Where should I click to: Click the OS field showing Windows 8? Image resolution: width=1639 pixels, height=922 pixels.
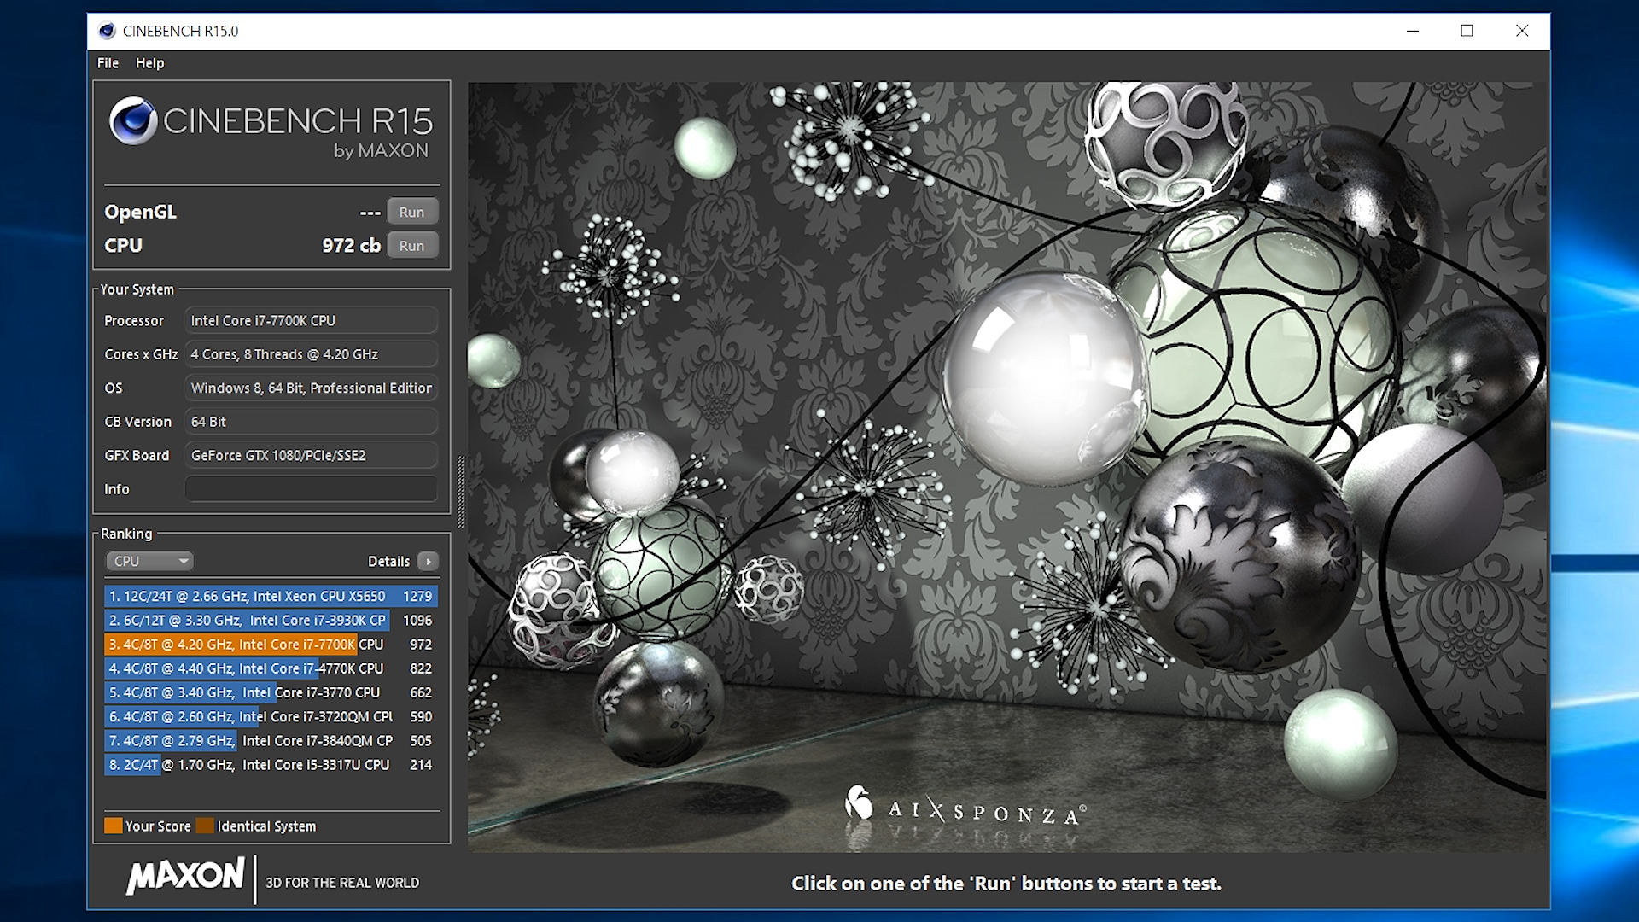tap(312, 388)
